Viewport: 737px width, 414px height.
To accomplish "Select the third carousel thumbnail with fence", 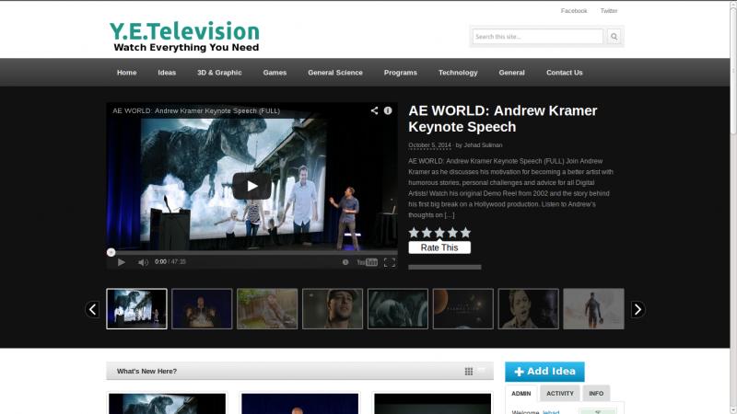I will 267,309.
